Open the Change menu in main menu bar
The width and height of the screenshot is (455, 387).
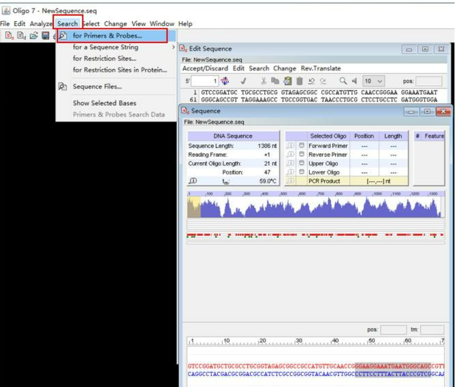pos(116,24)
